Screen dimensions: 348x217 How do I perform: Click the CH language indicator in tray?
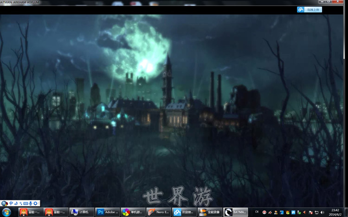257,212
